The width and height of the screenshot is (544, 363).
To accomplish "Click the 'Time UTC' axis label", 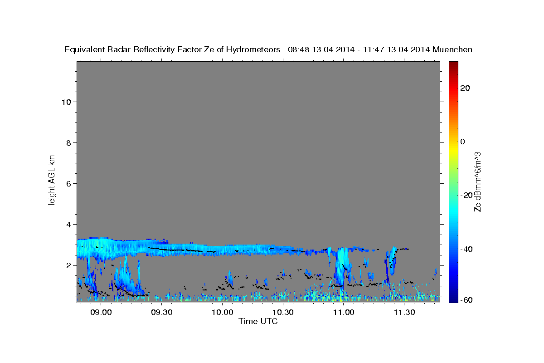I will 258,321.
